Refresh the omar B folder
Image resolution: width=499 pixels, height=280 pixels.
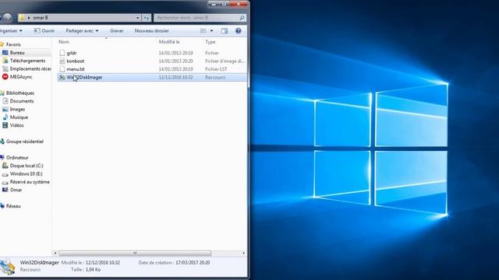(147, 18)
